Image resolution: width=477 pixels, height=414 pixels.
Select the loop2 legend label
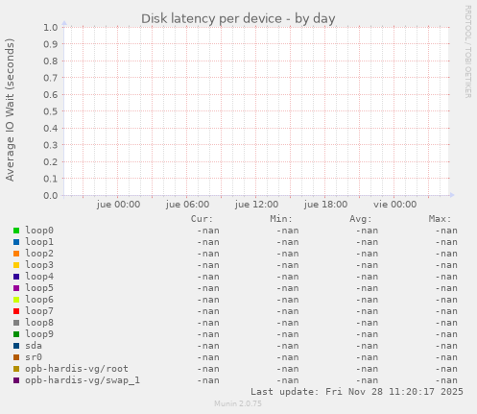point(39,254)
